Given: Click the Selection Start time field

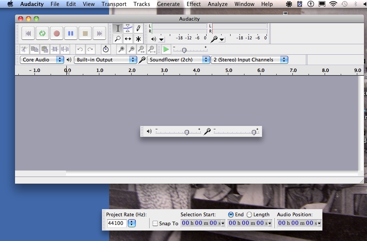Looking at the screenshot, I should coord(201,223).
